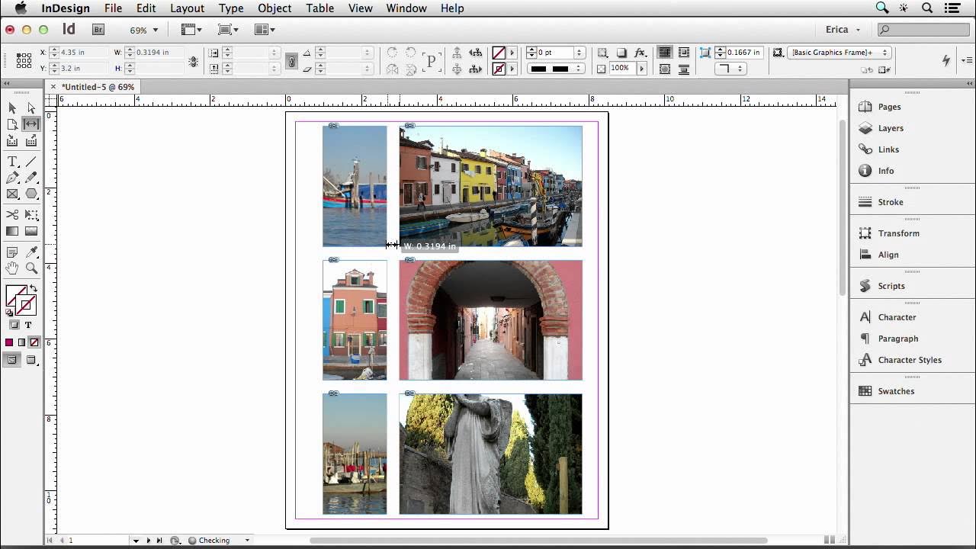The width and height of the screenshot is (976, 549).
Task: Expand the fill color arrow
Action: tap(512, 53)
